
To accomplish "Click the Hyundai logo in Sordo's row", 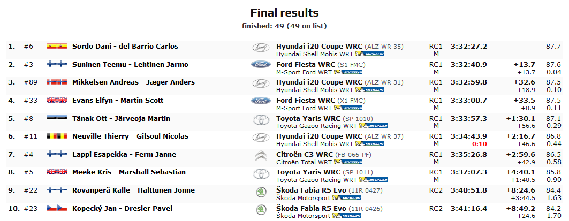I will [261, 48].
